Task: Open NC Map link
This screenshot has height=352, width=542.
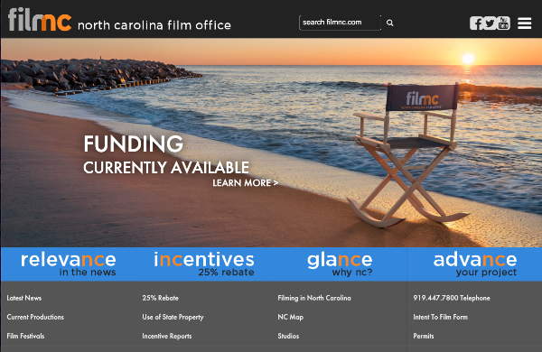Action: click(x=291, y=317)
